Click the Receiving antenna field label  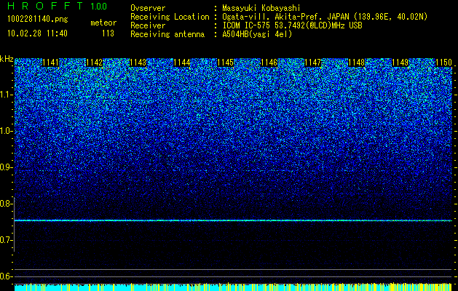click(167, 34)
